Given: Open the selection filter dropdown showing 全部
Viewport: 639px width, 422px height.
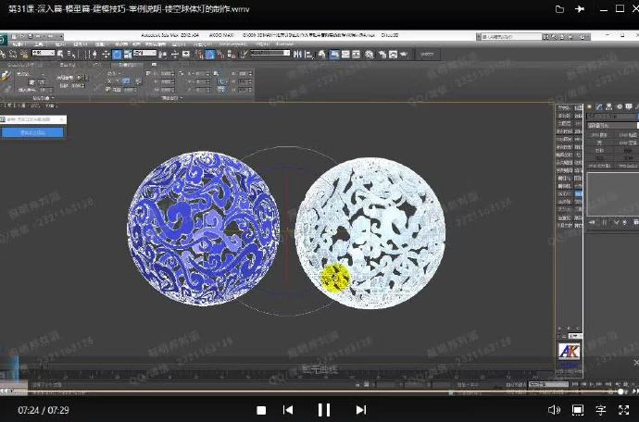Looking at the screenshot, I should 44,53.
